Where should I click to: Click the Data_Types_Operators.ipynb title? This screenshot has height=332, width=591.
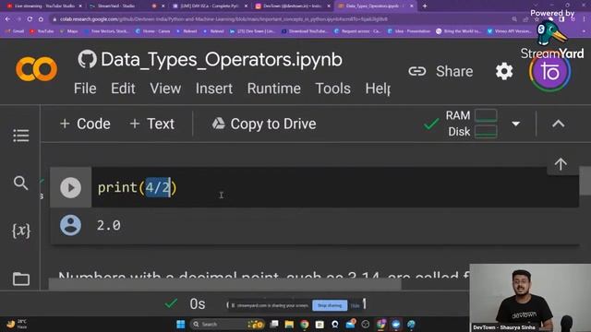point(222,60)
